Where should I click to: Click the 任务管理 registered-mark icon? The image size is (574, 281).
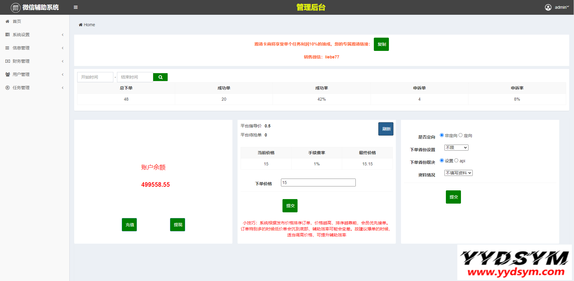point(7,88)
